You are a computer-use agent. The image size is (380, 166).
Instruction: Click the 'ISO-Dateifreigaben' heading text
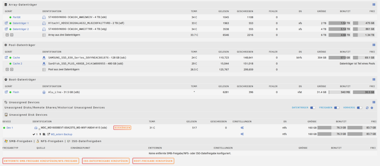point(86,141)
